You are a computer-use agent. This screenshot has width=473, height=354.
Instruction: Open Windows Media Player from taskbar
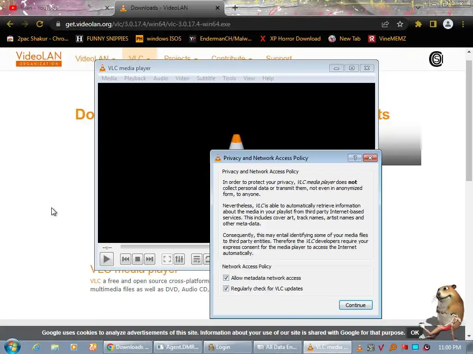[x=73, y=347]
